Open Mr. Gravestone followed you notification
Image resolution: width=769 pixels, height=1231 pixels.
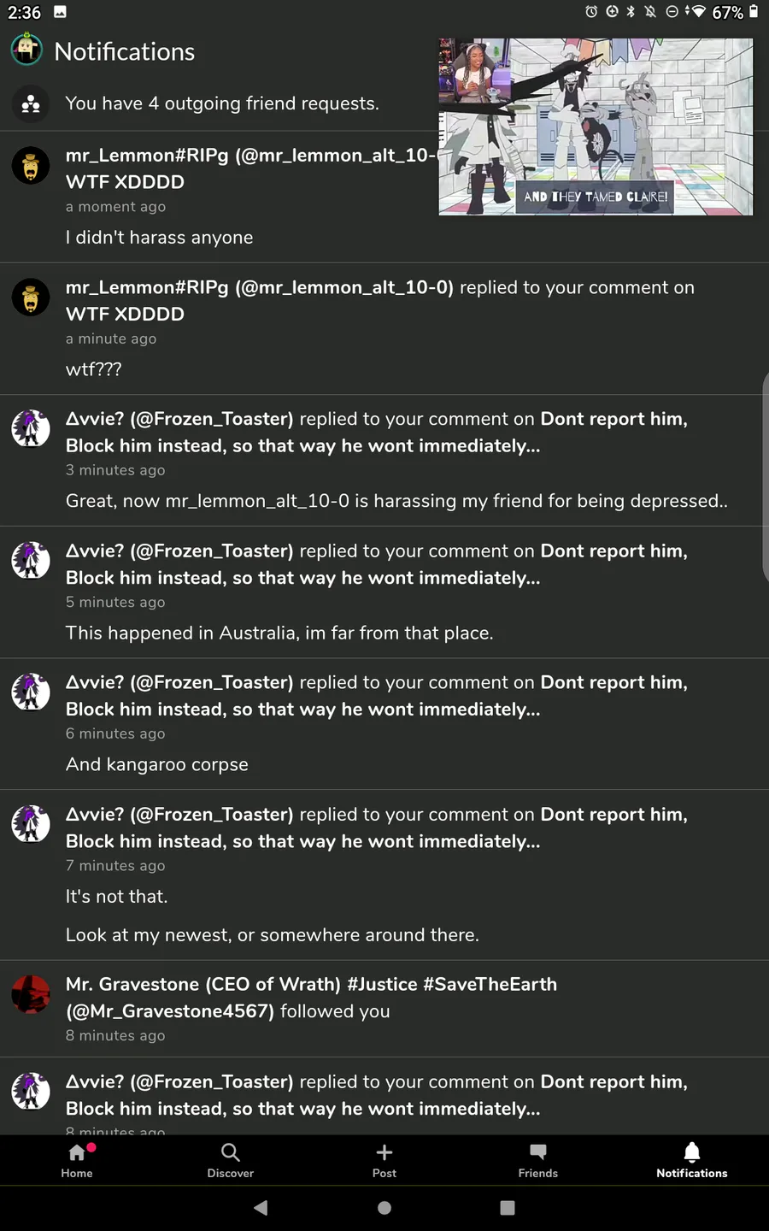(x=384, y=1009)
